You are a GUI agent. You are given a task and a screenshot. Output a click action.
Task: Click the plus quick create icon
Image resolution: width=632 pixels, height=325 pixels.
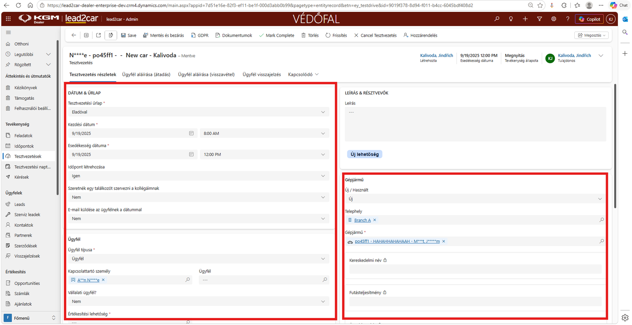click(525, 19)
